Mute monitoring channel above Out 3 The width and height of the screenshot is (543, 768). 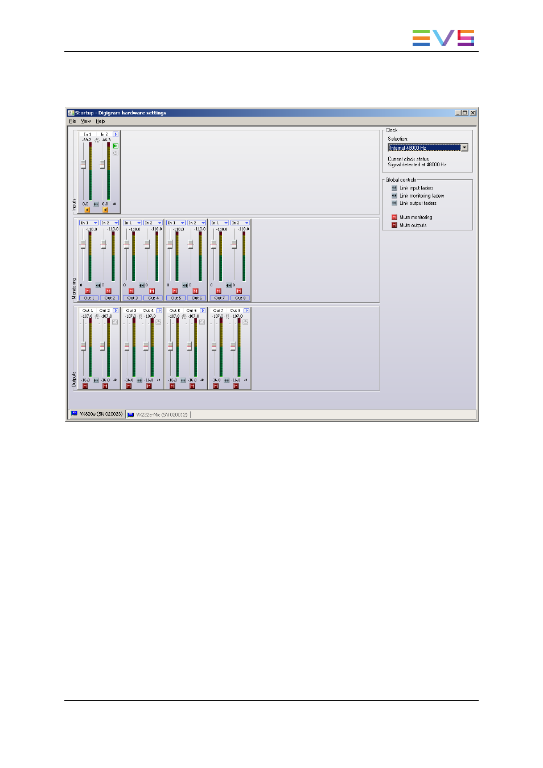[x=131, y=291]
